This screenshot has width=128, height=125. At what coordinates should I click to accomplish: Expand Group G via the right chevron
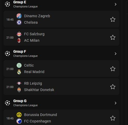pyautogui.click(x=116, y=103)
